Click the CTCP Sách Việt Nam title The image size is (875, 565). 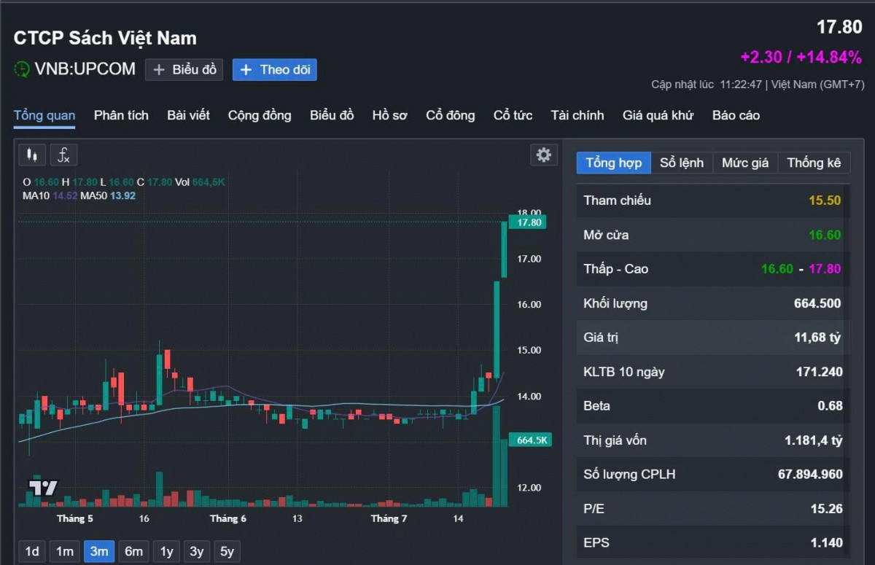pyautogui.click(x=105, y=38)
